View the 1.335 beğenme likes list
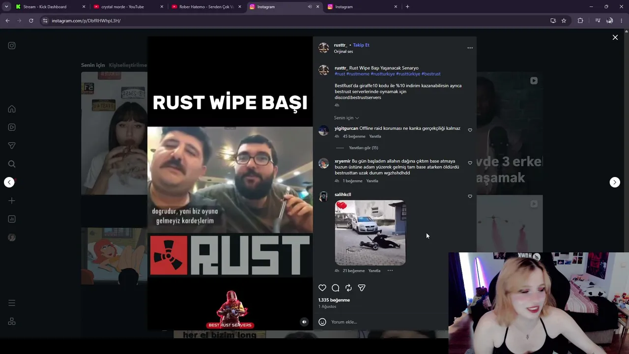 point(334,300)
